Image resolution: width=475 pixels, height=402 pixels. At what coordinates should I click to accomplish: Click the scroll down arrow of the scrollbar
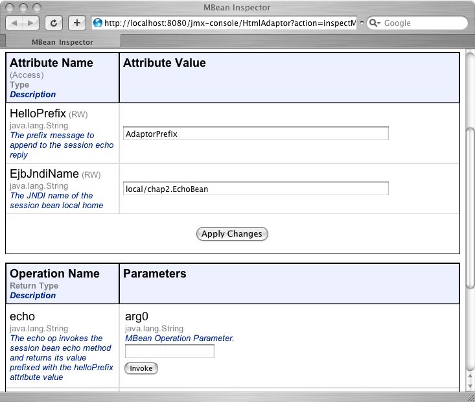pyautogui.click(x=470, y=386)
